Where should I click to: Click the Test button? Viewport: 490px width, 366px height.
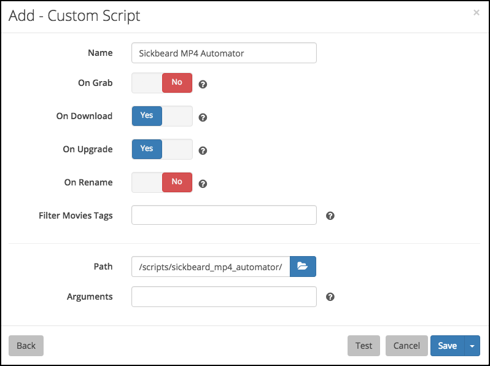pos(364,346)
